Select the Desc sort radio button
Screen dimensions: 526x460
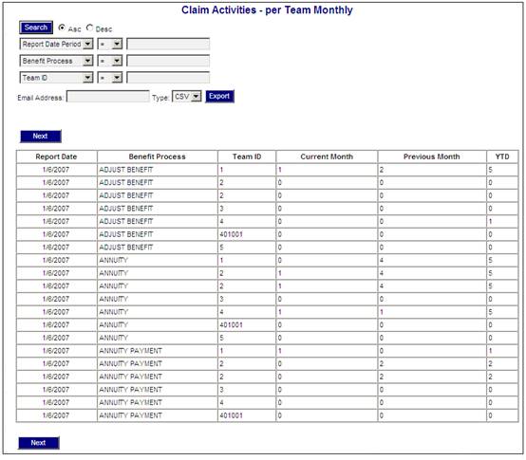tap(89, 28)
